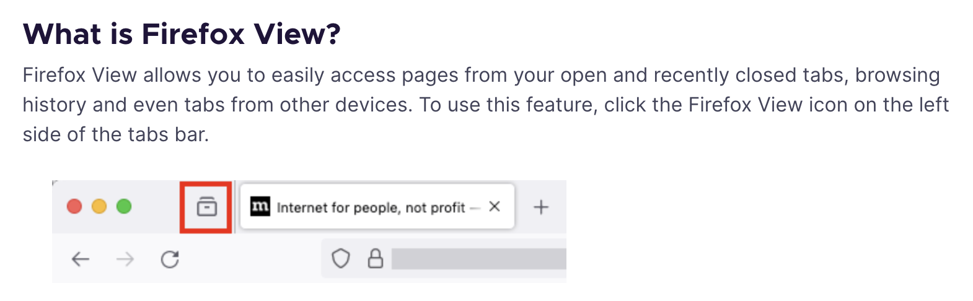Click the paragraph describing Firefox View
This screenshot has height=301, width=973.
[486, 105]
